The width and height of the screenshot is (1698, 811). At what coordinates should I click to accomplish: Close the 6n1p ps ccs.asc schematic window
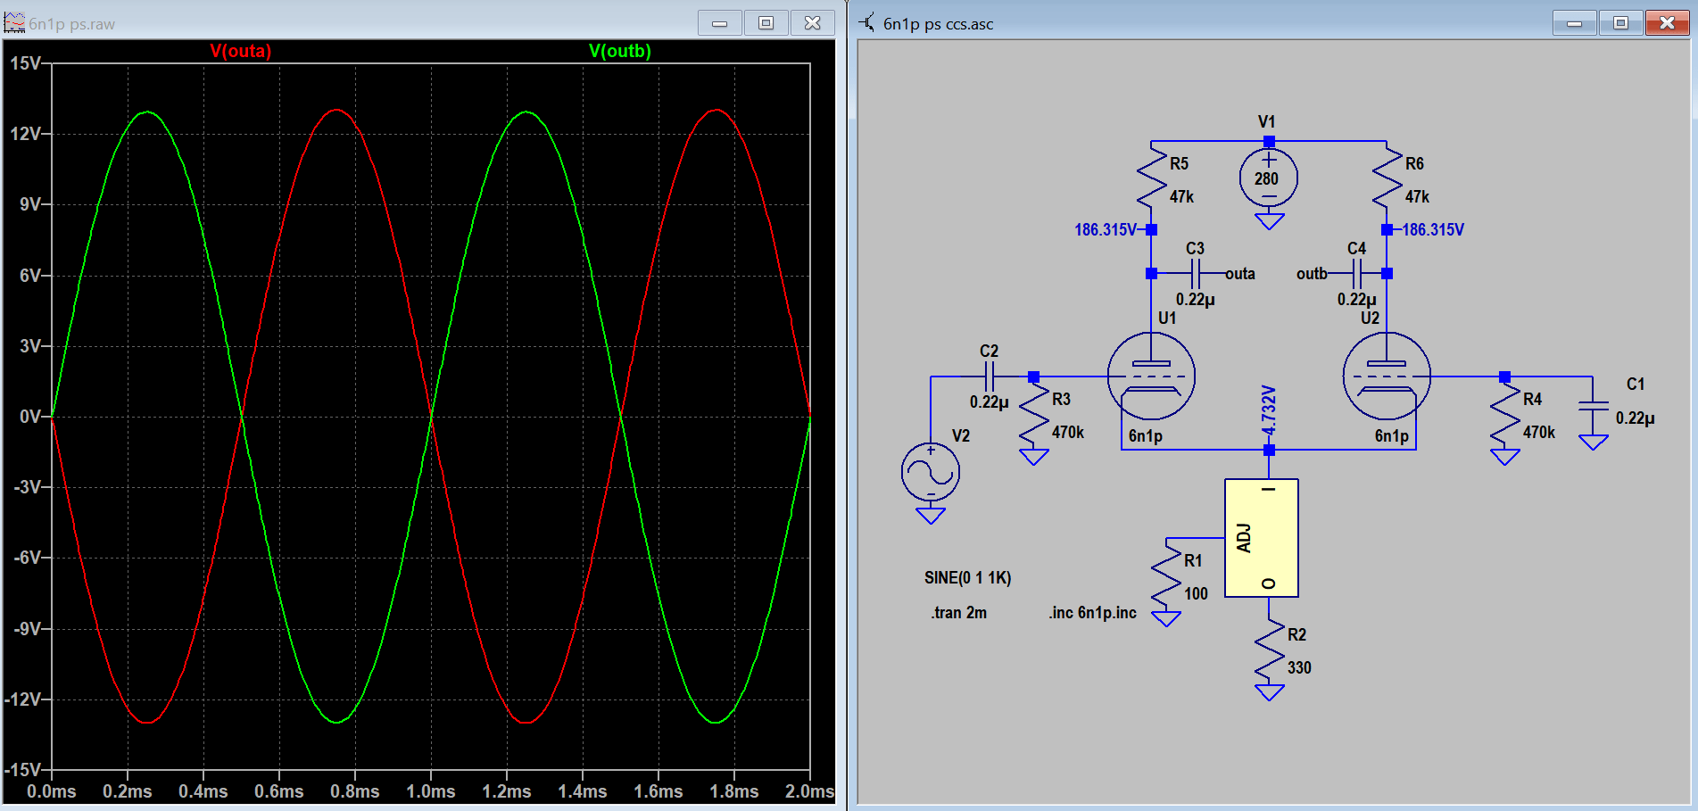pos(1667,23)
